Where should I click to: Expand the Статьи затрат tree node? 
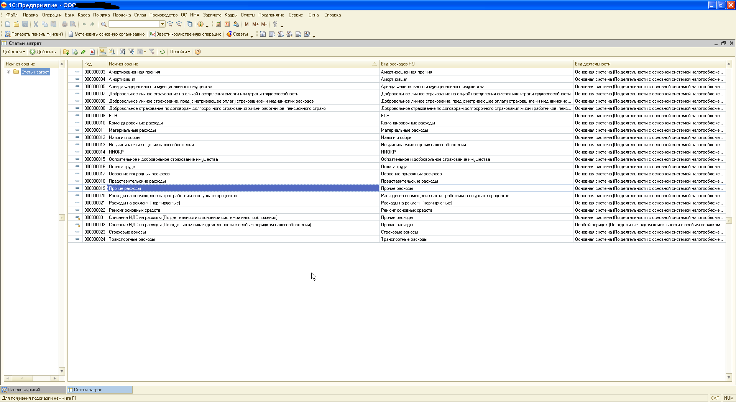pyautogui.click(x=8, y=72)
